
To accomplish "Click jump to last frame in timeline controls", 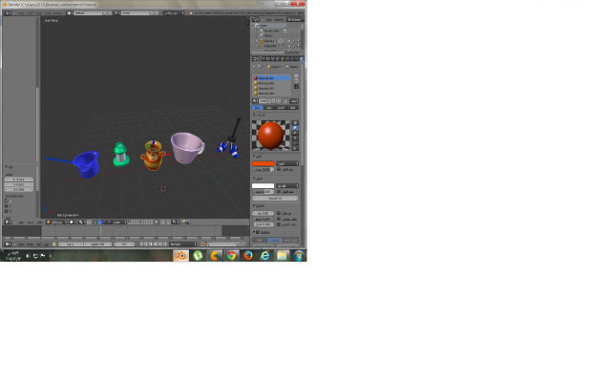I will [165, 244].
